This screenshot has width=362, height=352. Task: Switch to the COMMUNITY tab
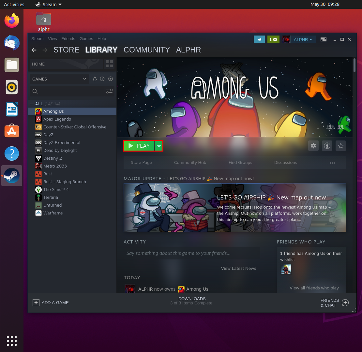[x=147, y=50]
